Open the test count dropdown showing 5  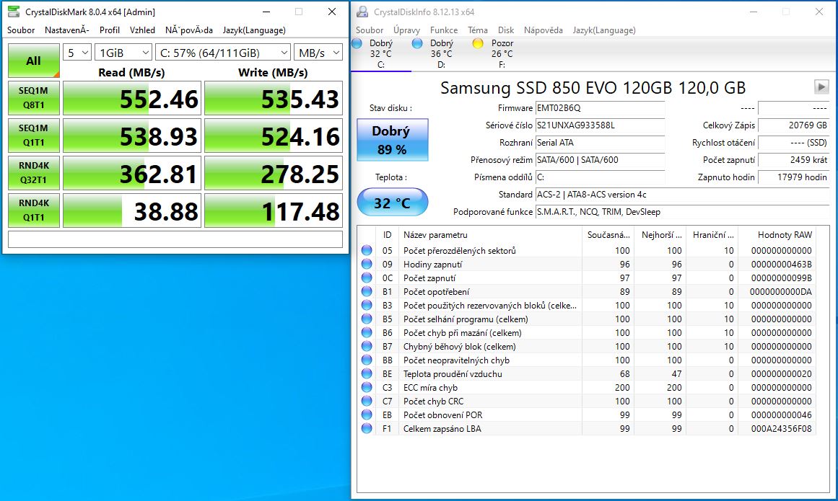pos(77,53)
